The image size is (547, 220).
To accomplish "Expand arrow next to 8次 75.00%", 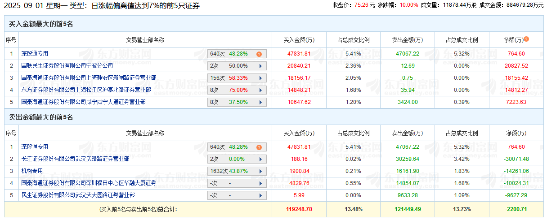I will pyautogui.click(x=260, y=90).
